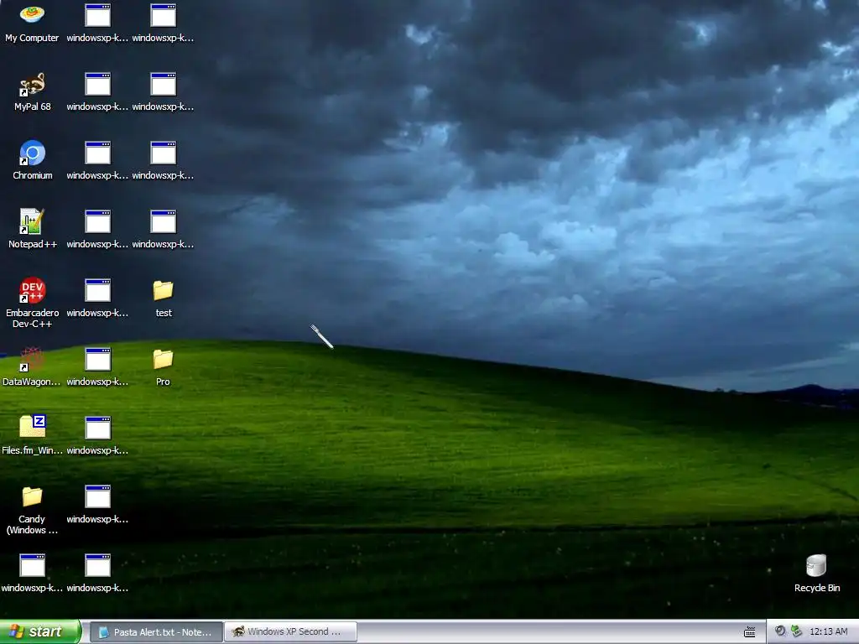This screenshot has height=644, width=859.
Task: Click windowsxp-k file beside Files.fm_Win icon
Action: click(x=97, y=428)
